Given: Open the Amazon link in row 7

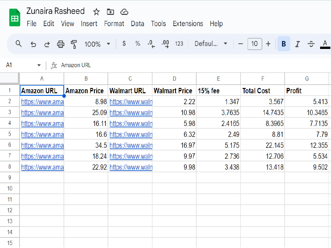Looking at the screenshot, I should 42,156.
